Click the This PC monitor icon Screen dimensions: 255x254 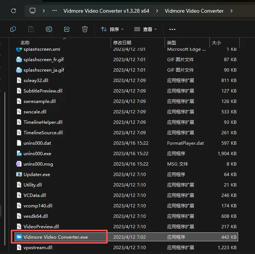[33, 11]
